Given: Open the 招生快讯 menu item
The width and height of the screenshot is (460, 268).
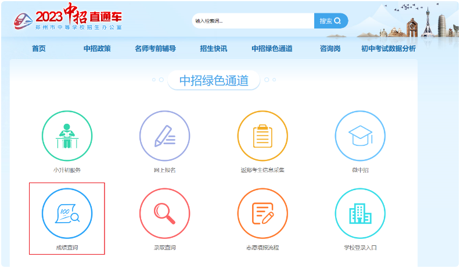Looking at the screenshot, I should pos(214,48).
